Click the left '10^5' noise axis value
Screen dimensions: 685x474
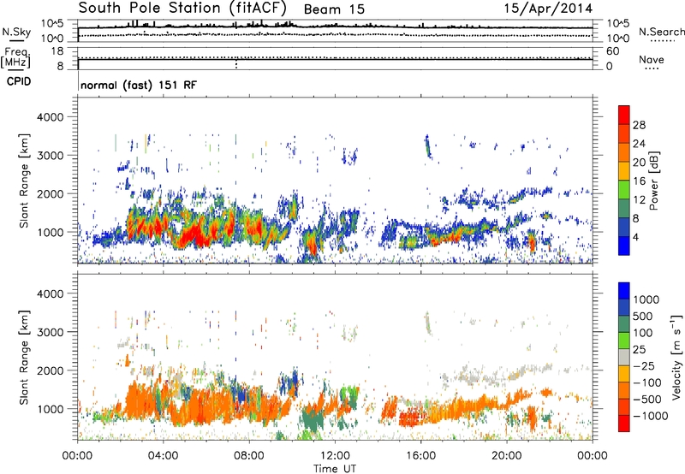click(x=52, y=24)
